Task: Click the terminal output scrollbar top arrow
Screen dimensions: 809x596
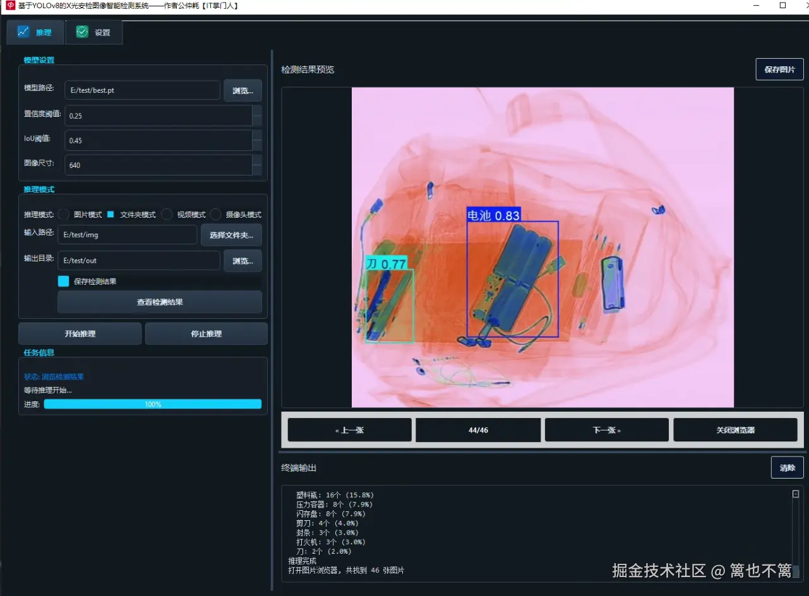Action: pyautogui.click(x=796, y=494)
